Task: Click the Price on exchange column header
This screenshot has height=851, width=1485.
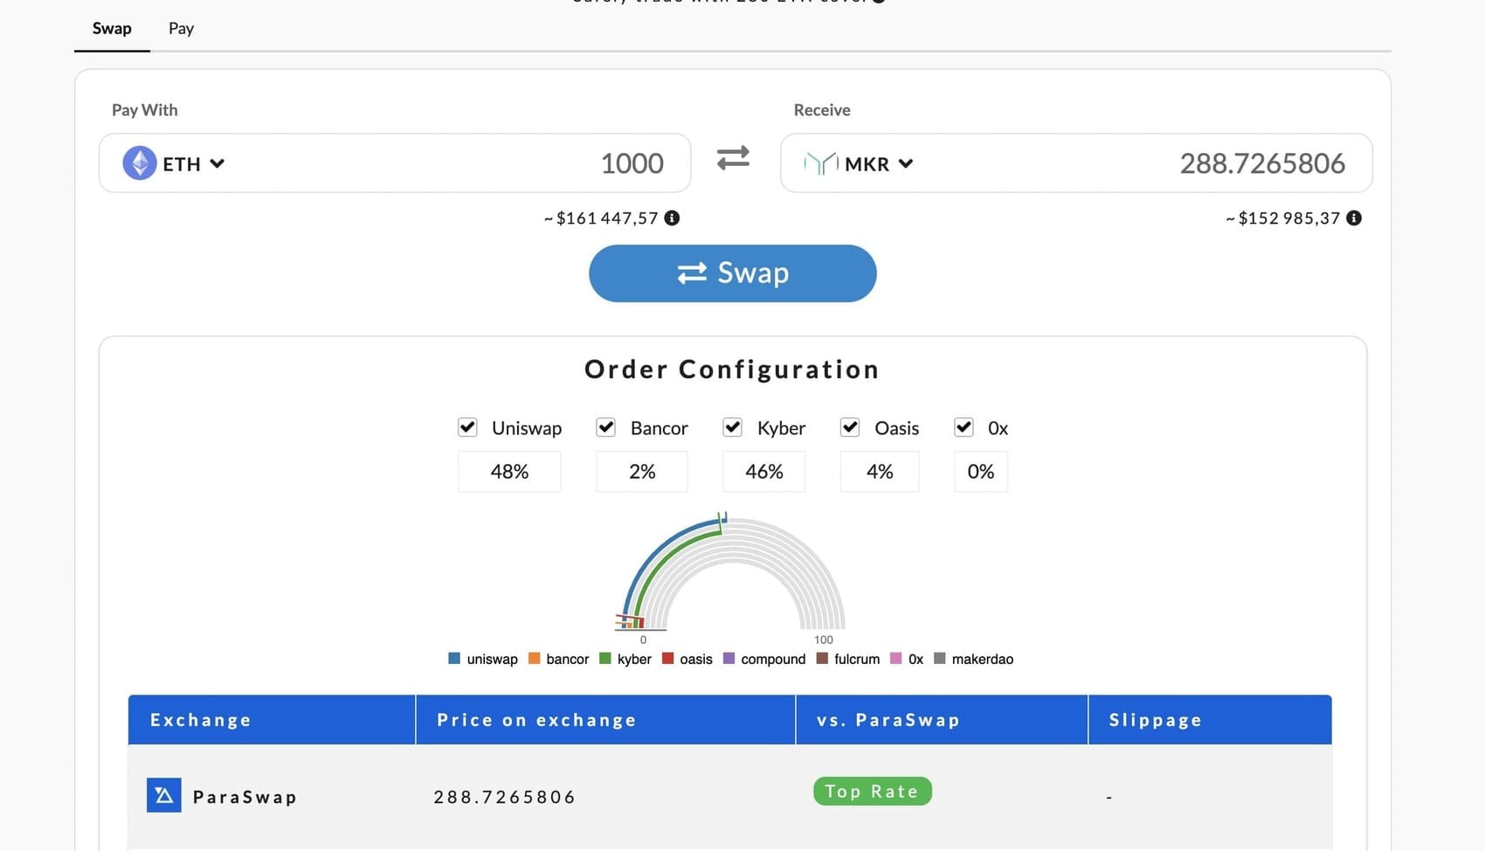Action: (605, 720)
